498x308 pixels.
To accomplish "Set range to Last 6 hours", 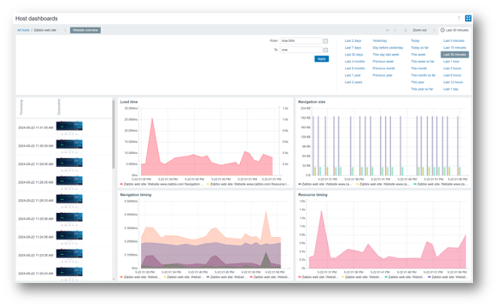I will point(452,75).
